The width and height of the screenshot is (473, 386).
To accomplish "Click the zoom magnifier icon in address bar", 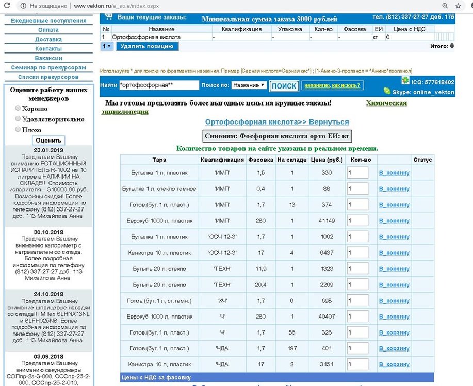I will coord(445,6).
